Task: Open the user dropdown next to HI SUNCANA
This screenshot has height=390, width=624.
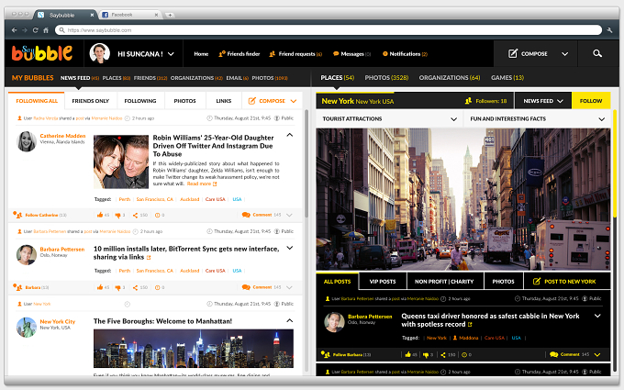Action: point(171,54)
